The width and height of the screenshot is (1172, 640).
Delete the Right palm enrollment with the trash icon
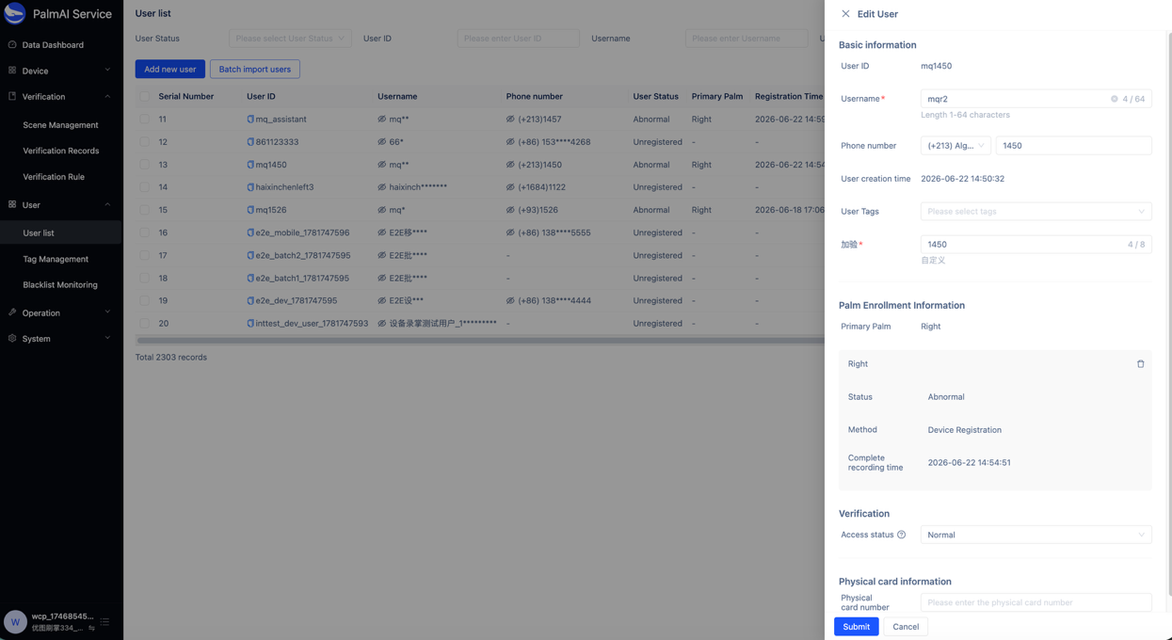[1140, 364]
